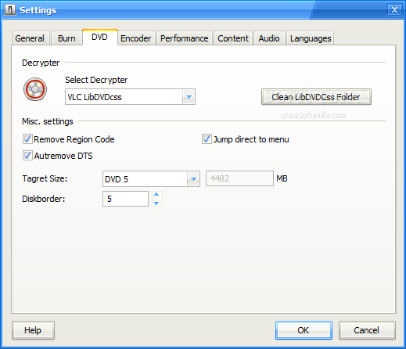Select the DVD tab
406x349 pixels.
pyautogui.click(x=100, y=37)
